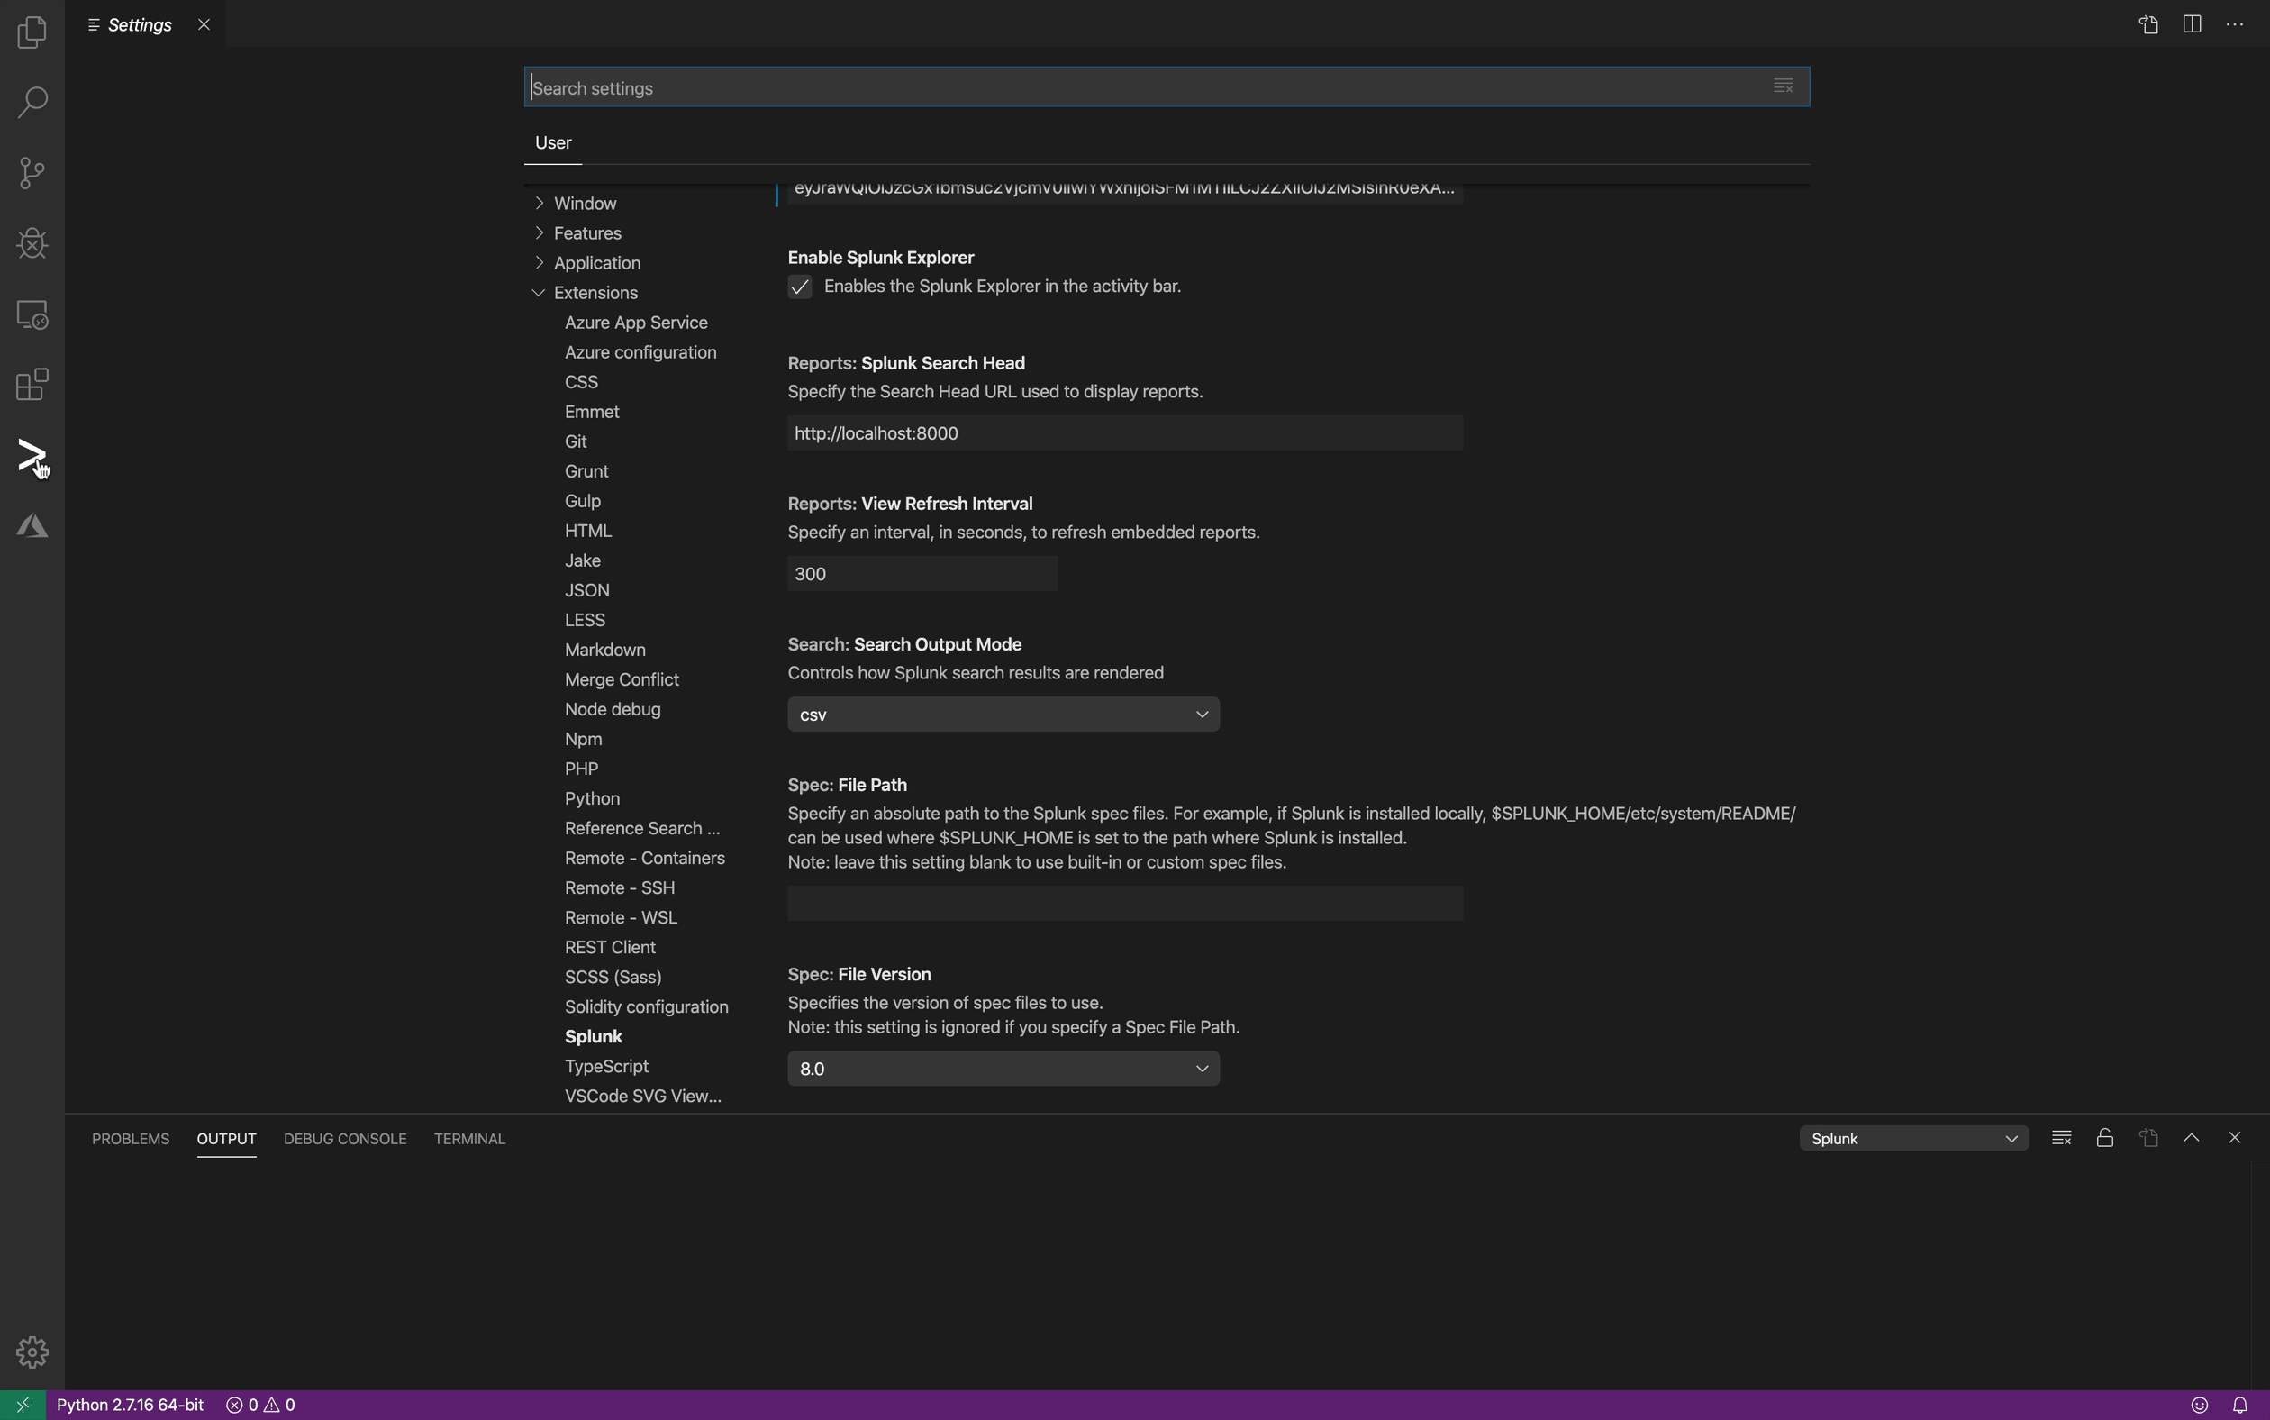This screenshot has width=2270, height=1420.
Task: Toggle output scroll lock icon
Action: click(2105, 1138)
